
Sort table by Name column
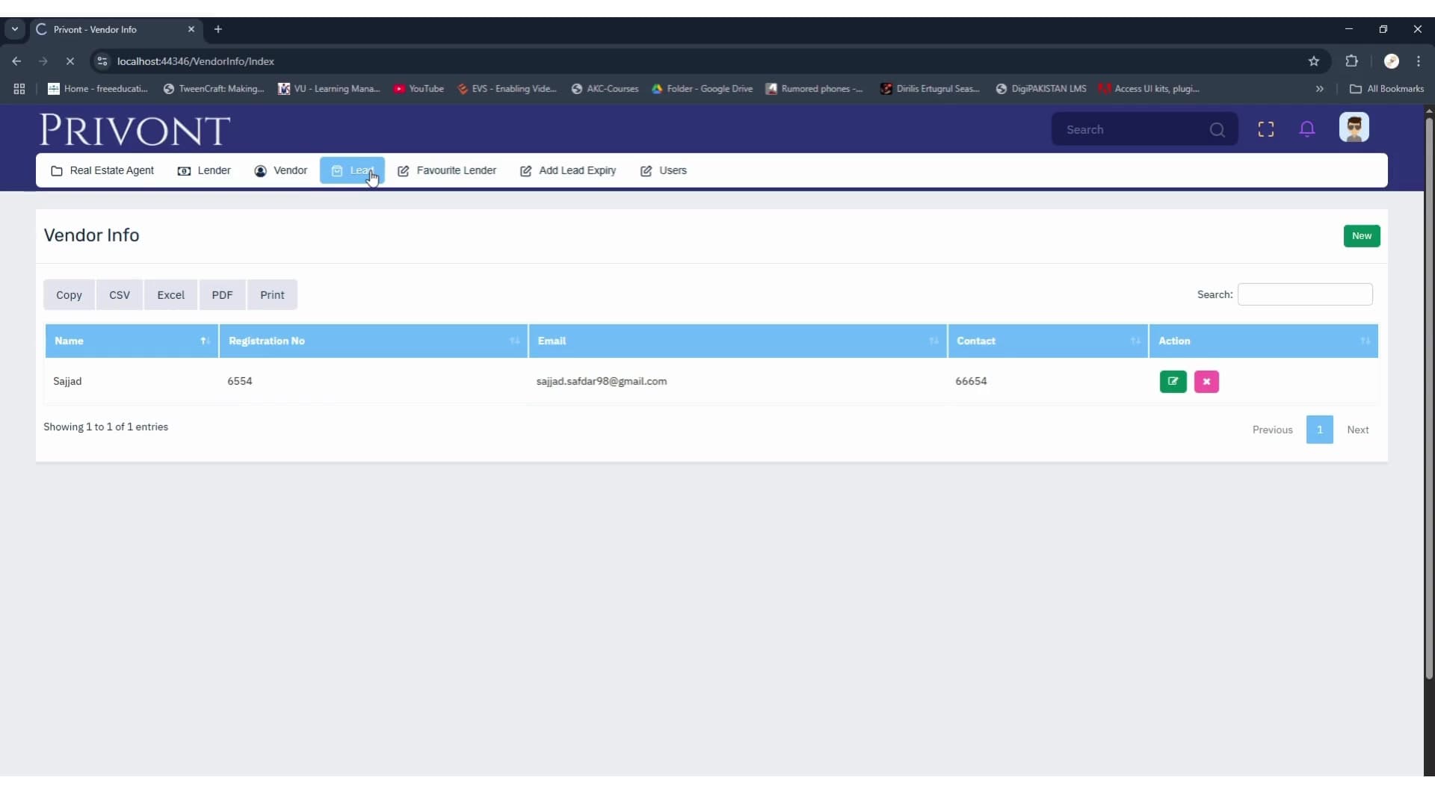132,341
